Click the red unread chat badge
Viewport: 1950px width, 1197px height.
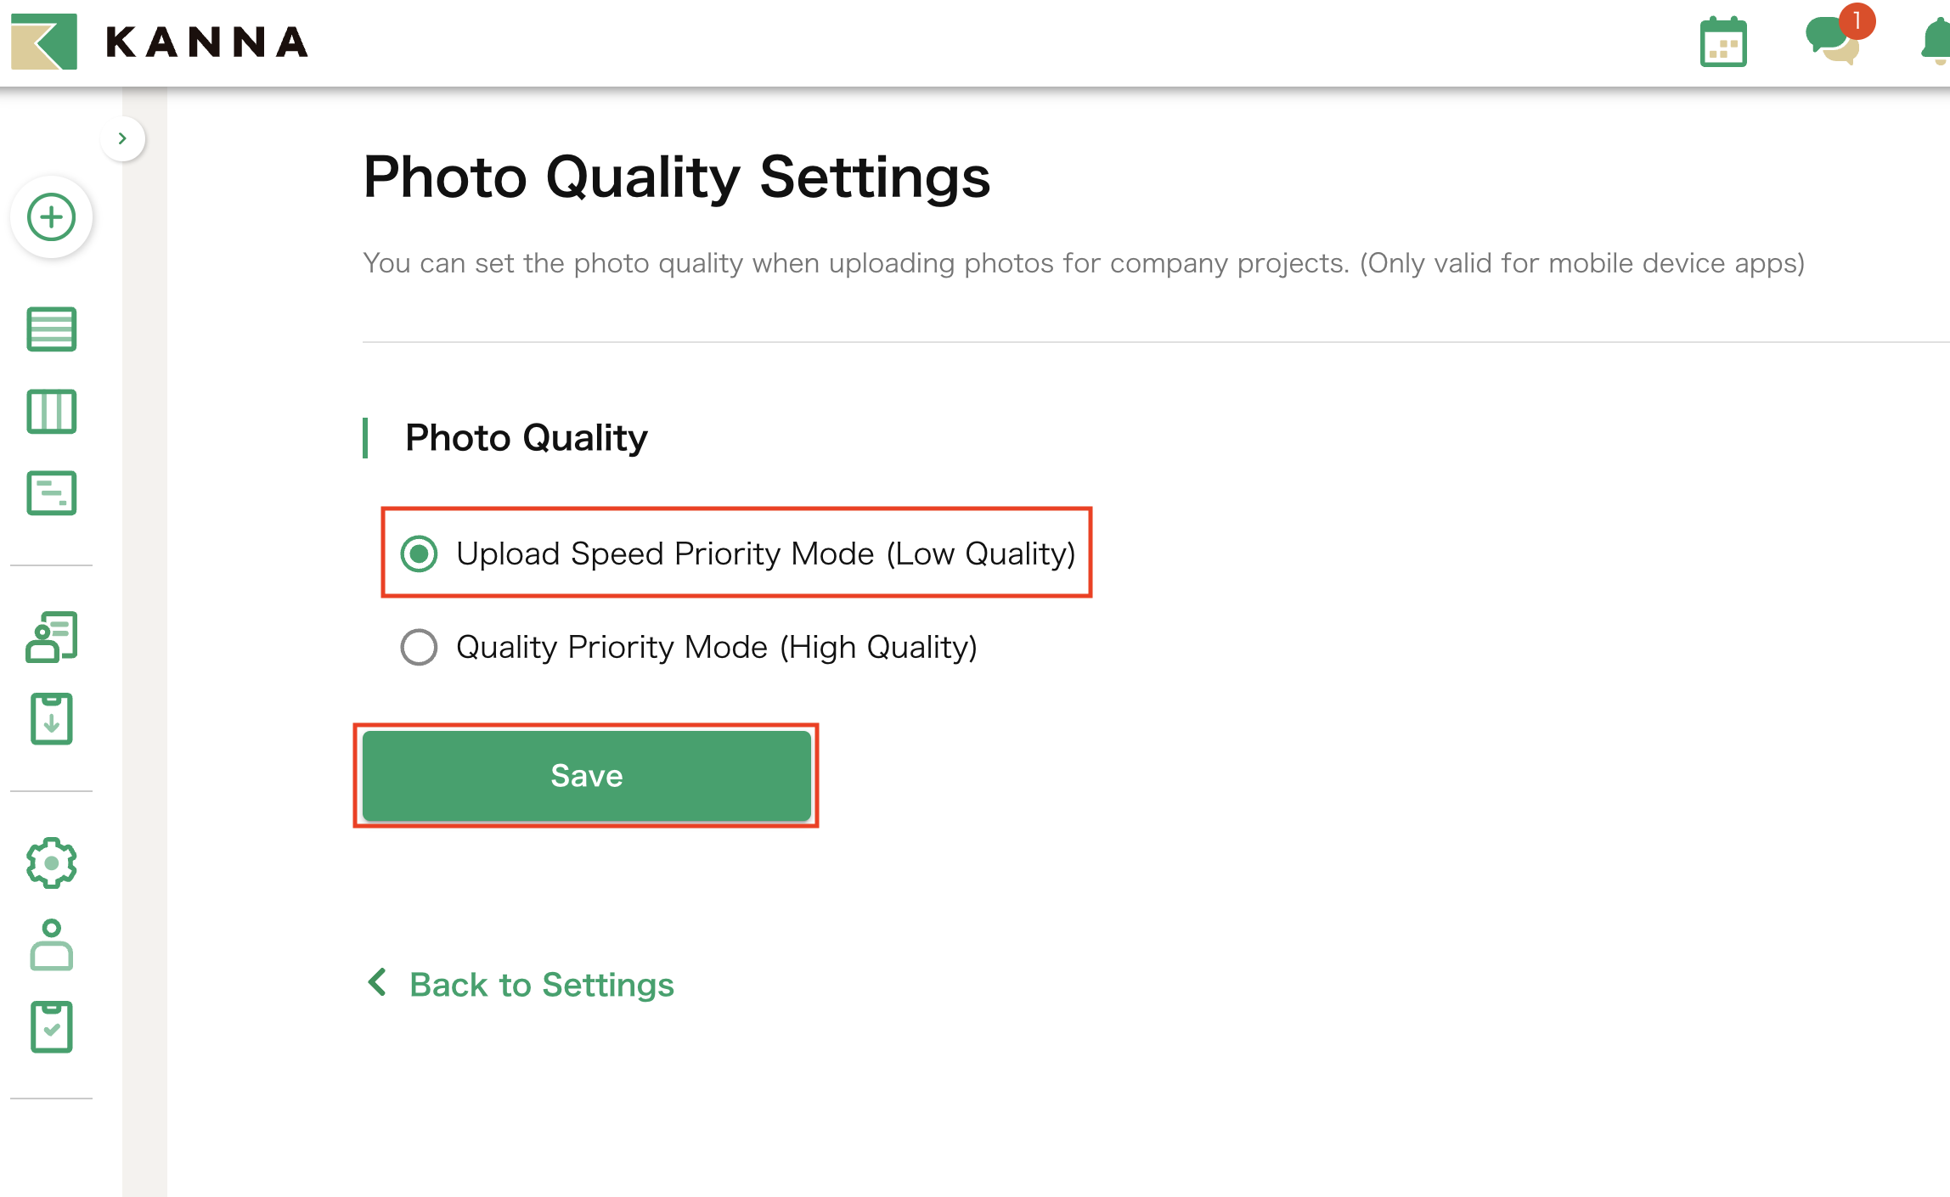point(1857,22)
